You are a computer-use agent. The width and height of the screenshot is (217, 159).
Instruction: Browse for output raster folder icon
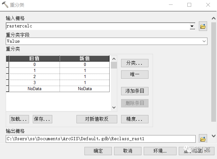[x=203, y=139]
